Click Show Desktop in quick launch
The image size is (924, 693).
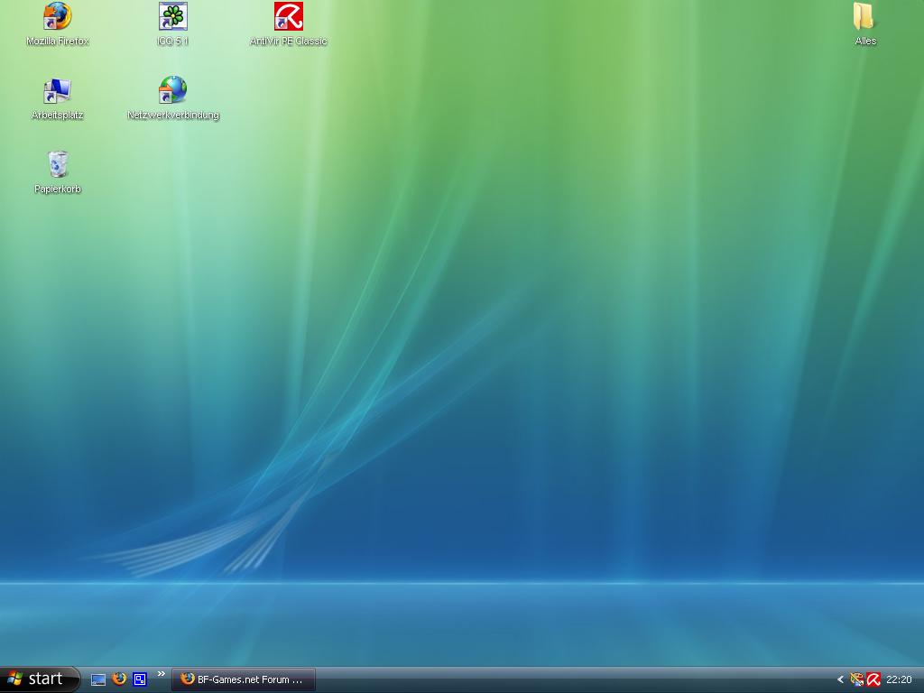pos(98,680)
